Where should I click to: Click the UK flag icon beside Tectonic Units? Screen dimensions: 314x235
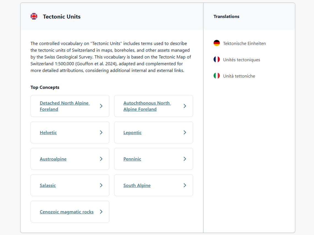click(x=34, y=16)
